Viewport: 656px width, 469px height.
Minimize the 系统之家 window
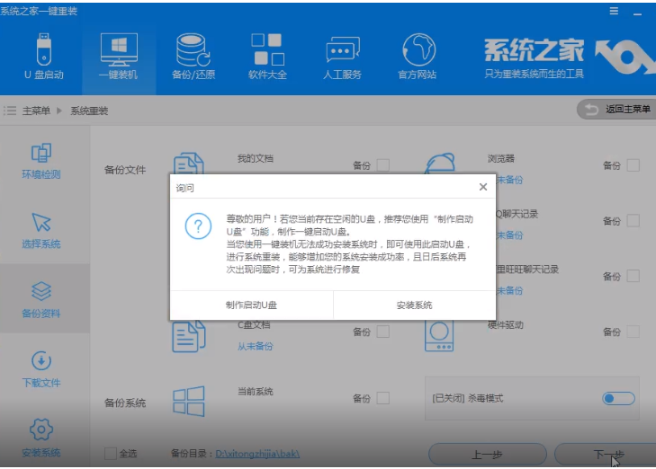click(637, 13)
